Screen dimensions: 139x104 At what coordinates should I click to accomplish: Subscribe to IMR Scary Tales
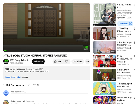click(x=38, y=62)
